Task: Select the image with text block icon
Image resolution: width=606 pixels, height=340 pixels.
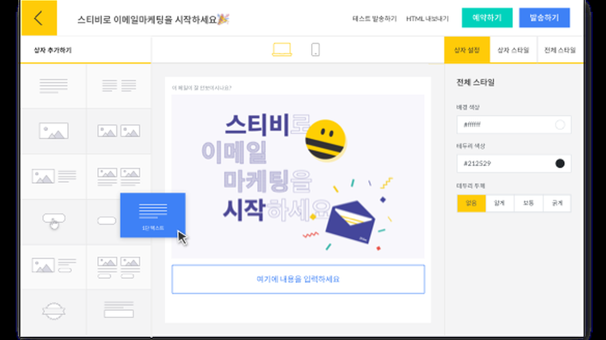Action: [x=53, y=177]
